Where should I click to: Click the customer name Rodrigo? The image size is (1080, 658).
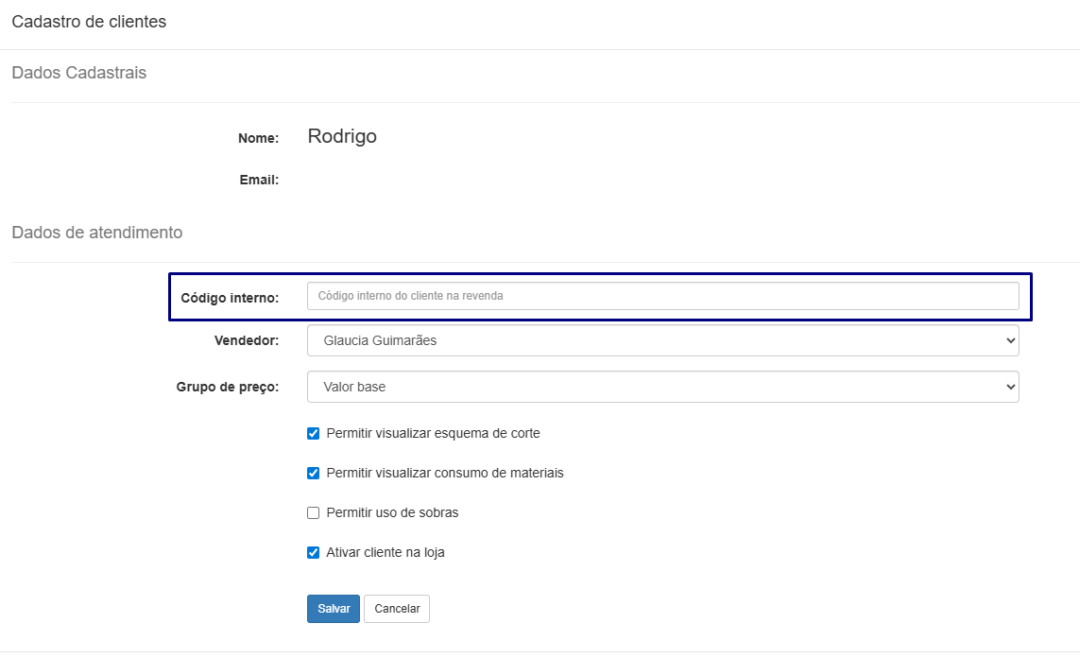(342, 136)
